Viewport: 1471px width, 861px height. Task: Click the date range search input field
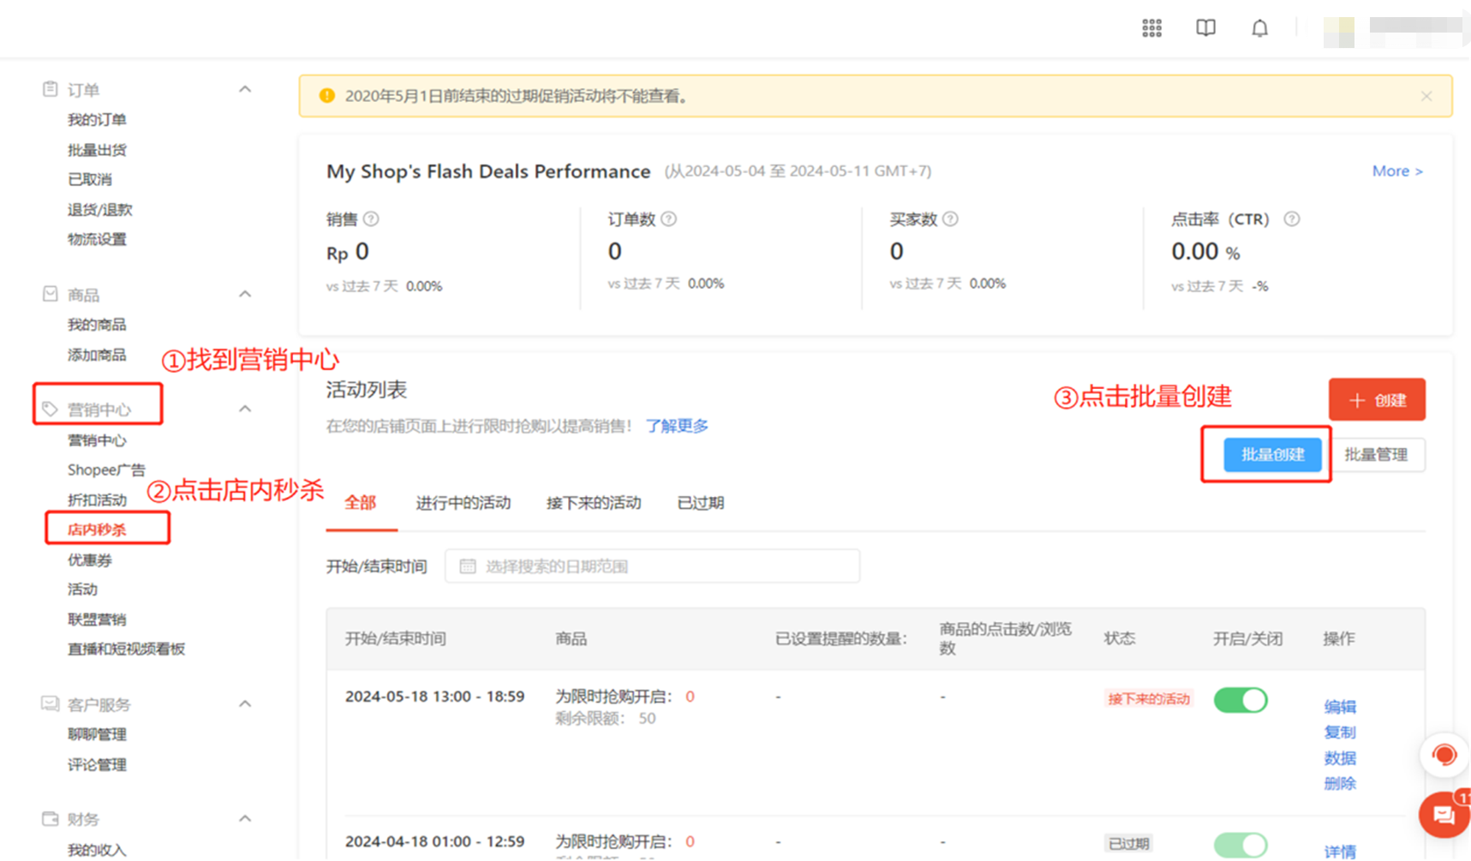point(651,565)
